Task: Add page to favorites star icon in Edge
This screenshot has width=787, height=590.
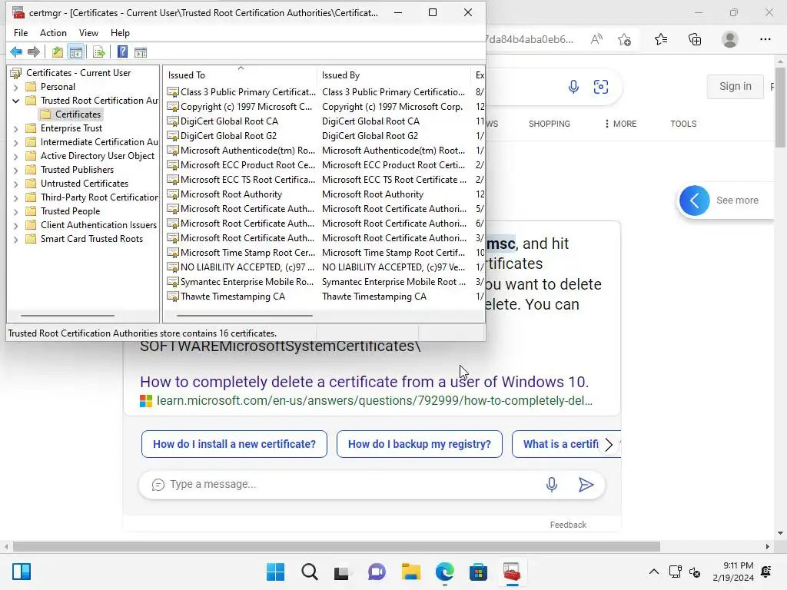Action: click(x=624, y=39)
